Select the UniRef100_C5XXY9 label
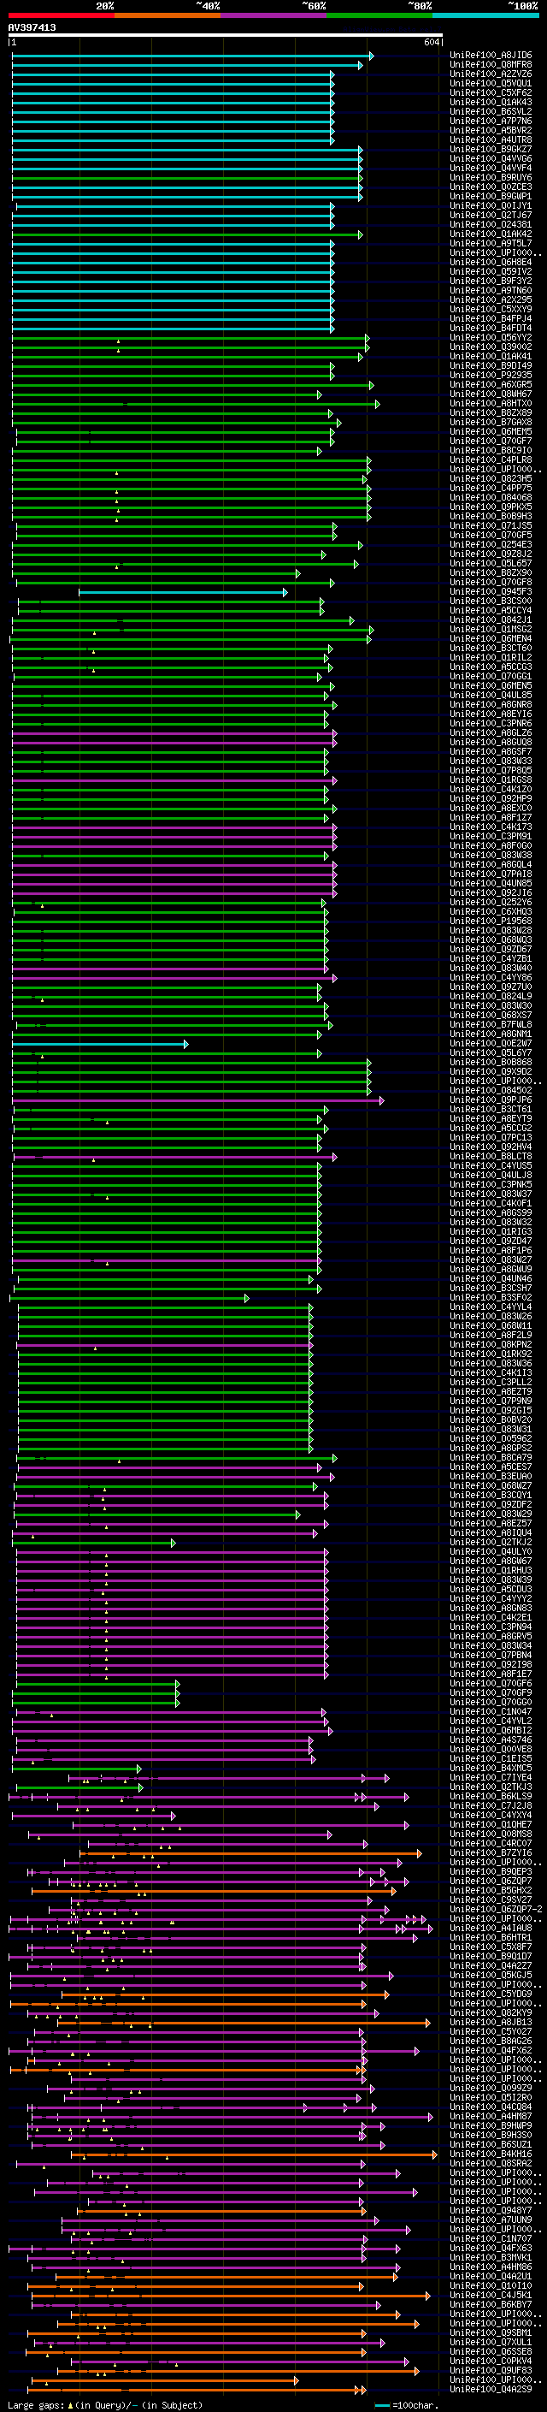 click(491, 309)
